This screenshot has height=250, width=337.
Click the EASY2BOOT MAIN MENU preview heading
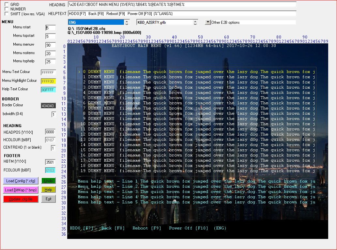(194, 46)
